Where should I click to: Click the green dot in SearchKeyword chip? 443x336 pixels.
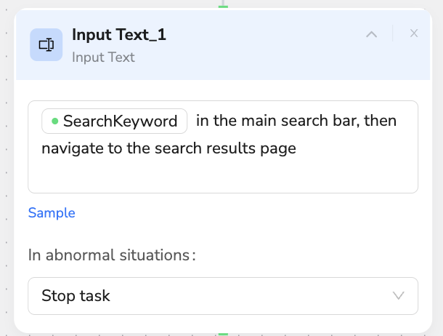(x=55, y=121)
